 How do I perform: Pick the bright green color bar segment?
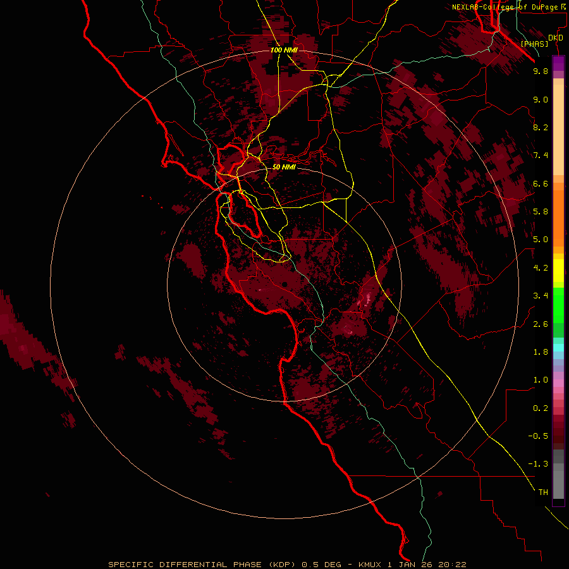(558, 305)
